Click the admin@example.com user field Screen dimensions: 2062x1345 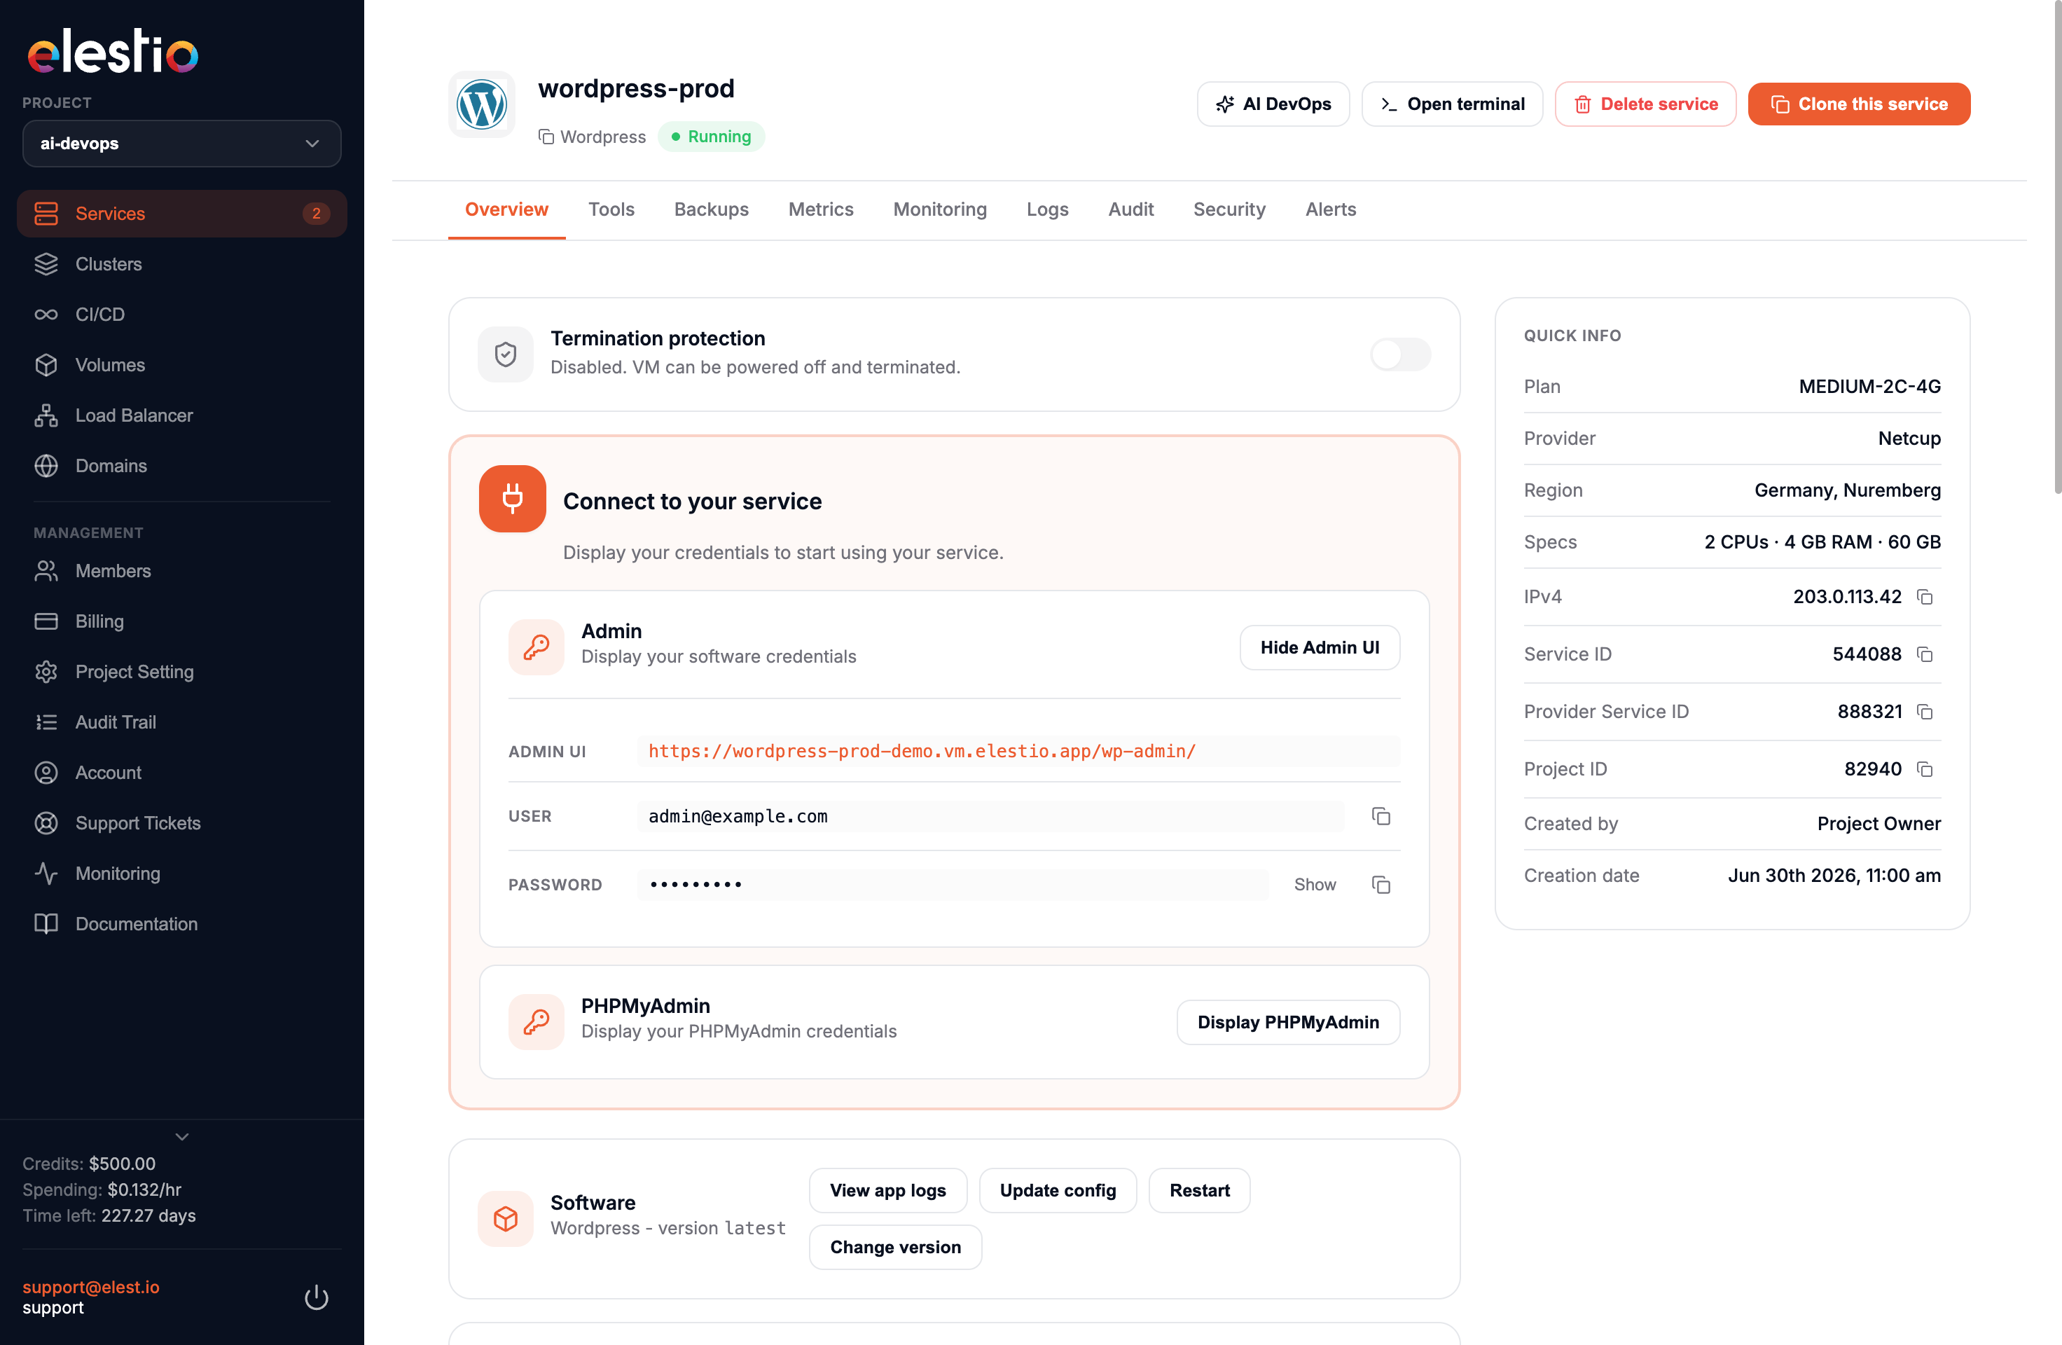pos(991,816)
